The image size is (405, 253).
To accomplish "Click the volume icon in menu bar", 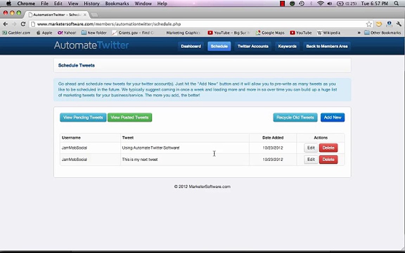I will (329, 4).
